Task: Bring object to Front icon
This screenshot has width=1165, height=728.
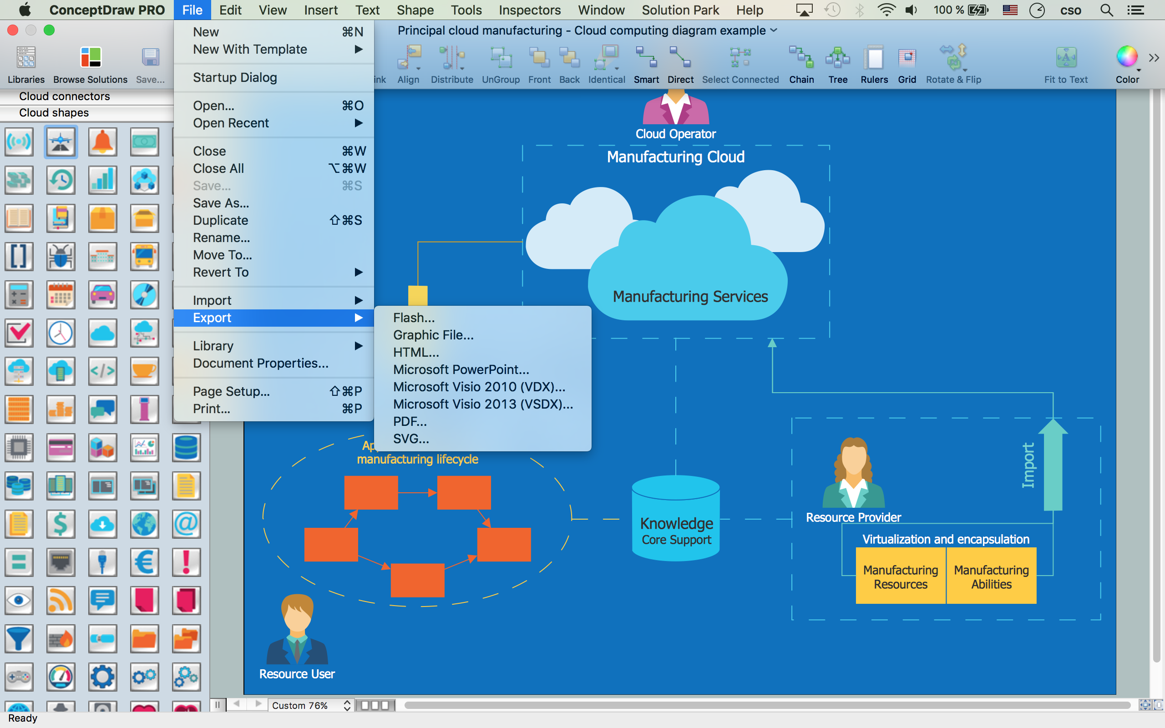Action: point(539,58)
